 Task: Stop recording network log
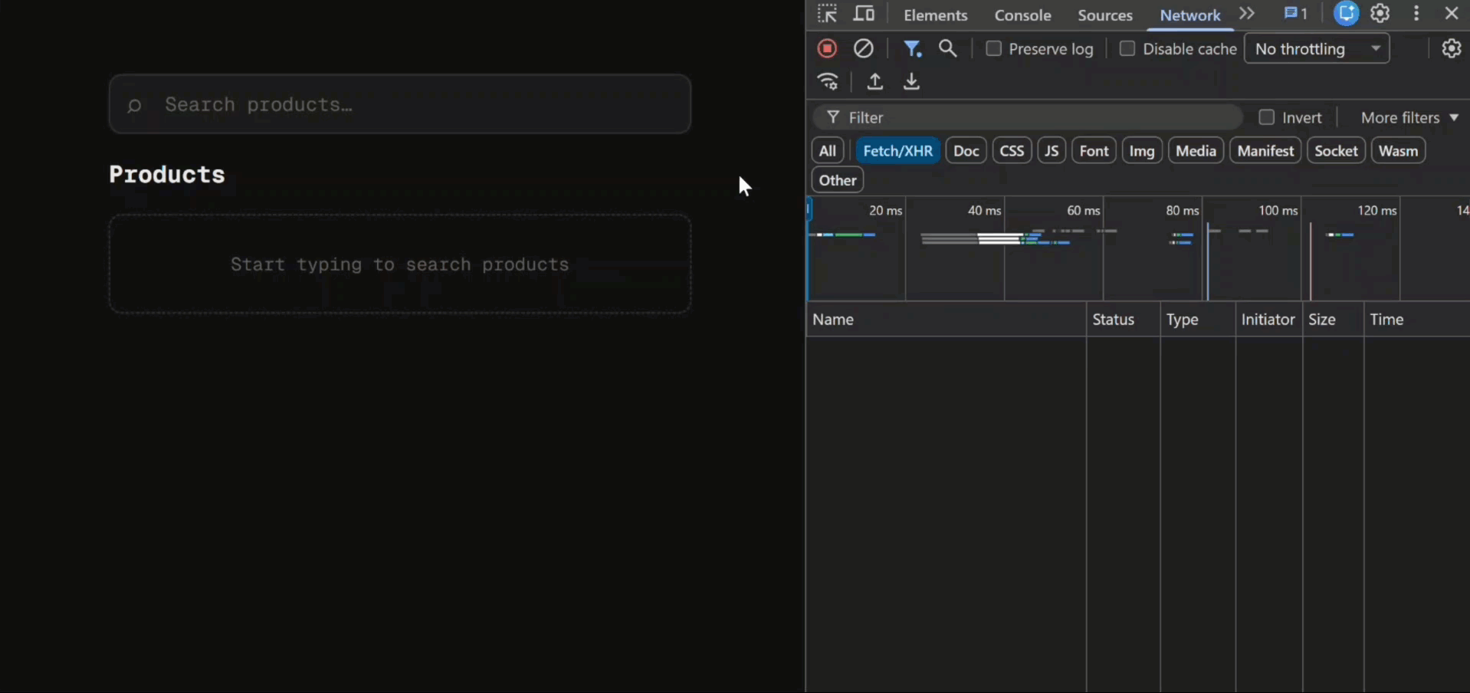coord(827,48)
